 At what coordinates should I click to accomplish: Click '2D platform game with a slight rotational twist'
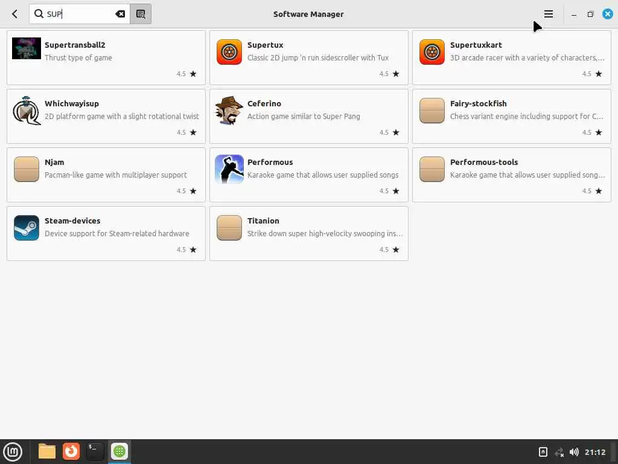pyautogui.click(x=122, y=117)
